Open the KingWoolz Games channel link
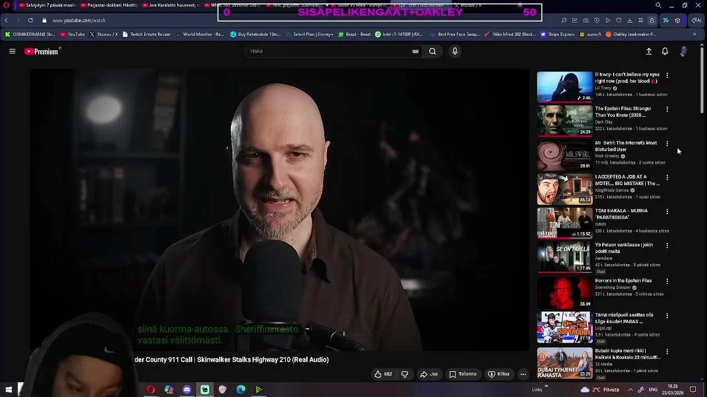 (612, 190)
